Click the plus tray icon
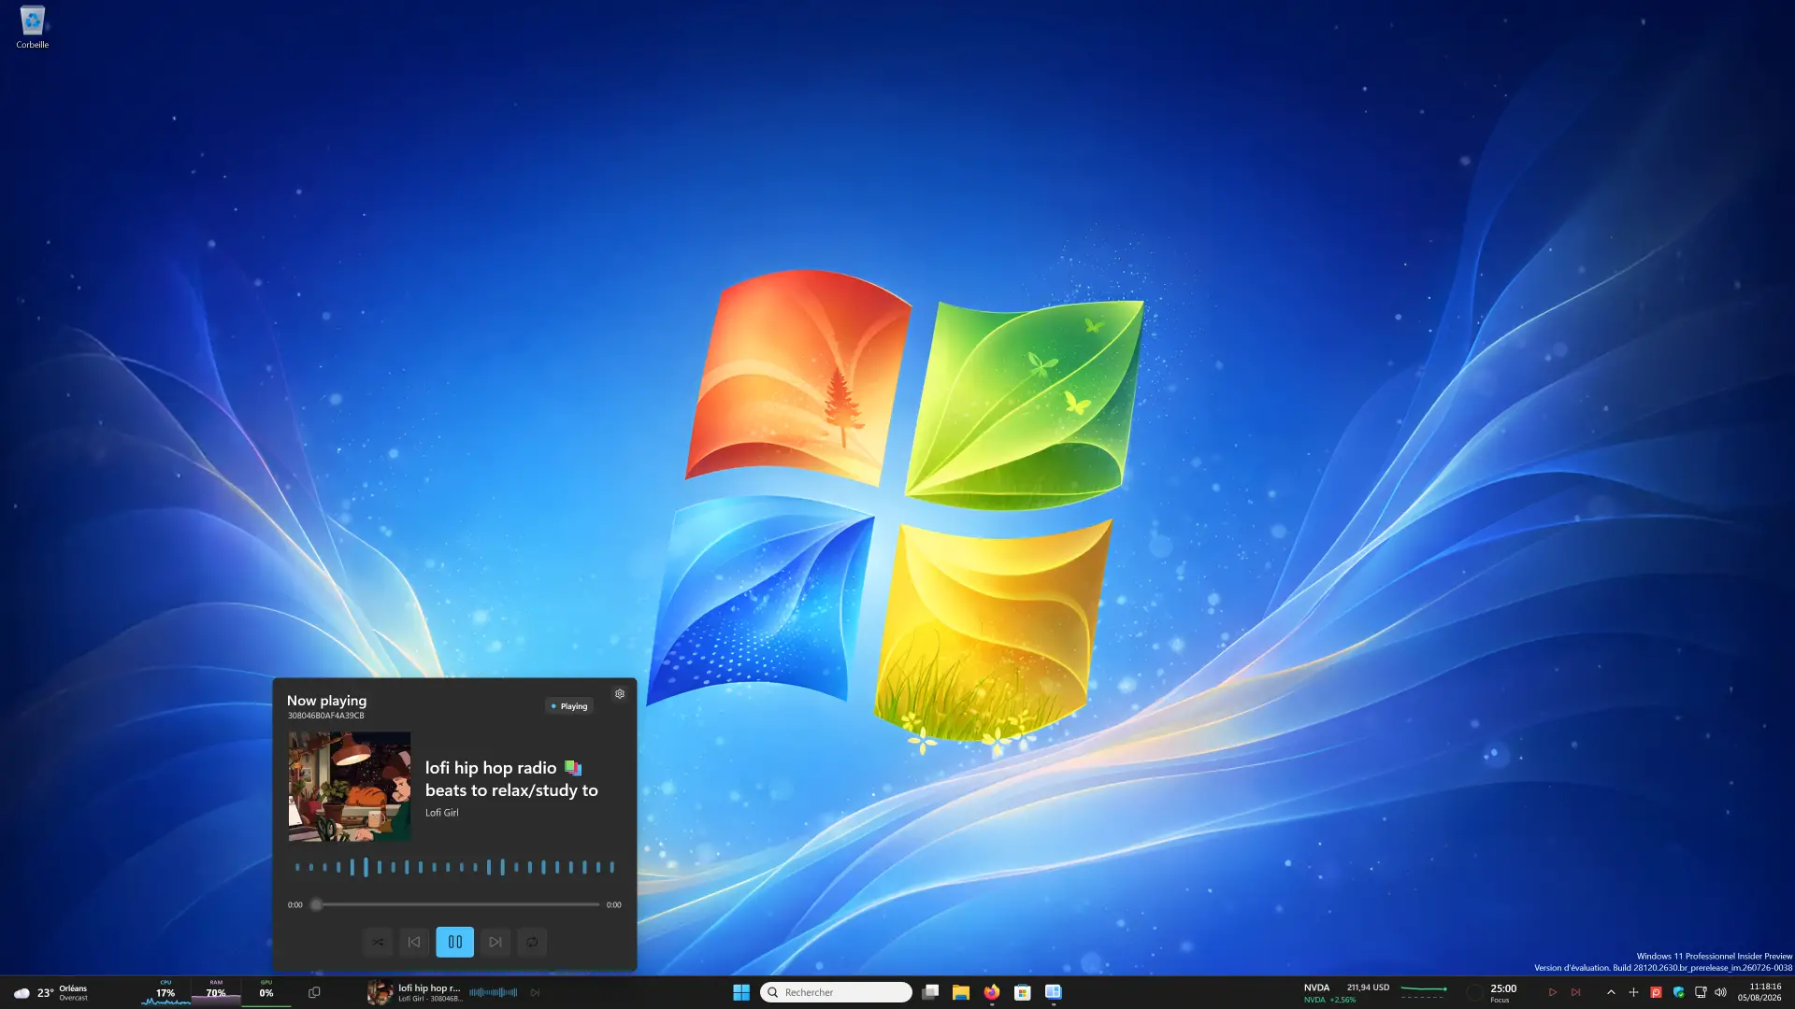1795x1009 pixels. click(x=1633, y=992)
